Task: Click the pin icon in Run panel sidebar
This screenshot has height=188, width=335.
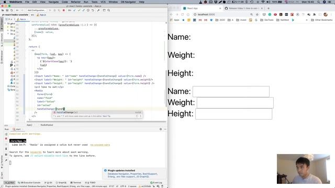Action: coord(6,160)
